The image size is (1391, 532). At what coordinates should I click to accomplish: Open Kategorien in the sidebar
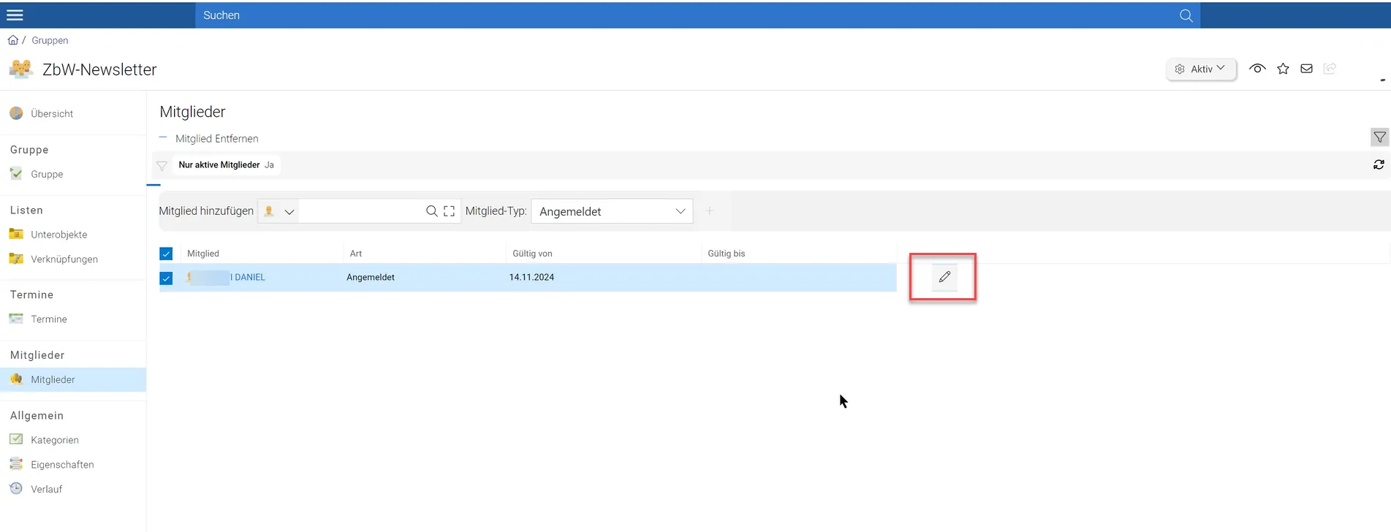(73, 440)
